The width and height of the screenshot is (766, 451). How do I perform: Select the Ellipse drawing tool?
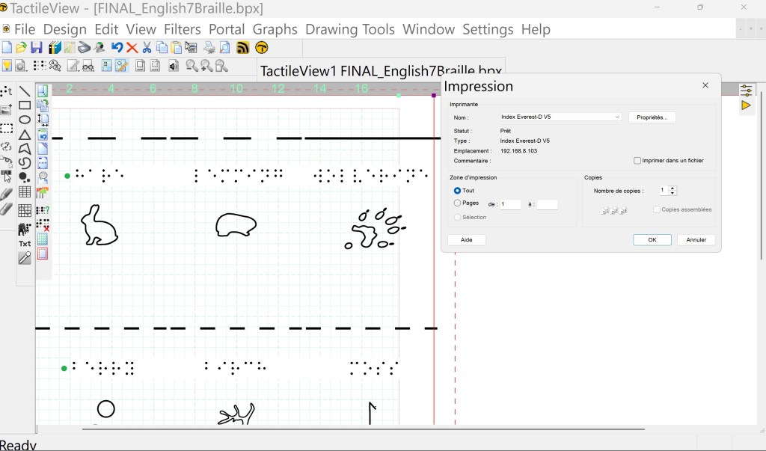(25, 119)
